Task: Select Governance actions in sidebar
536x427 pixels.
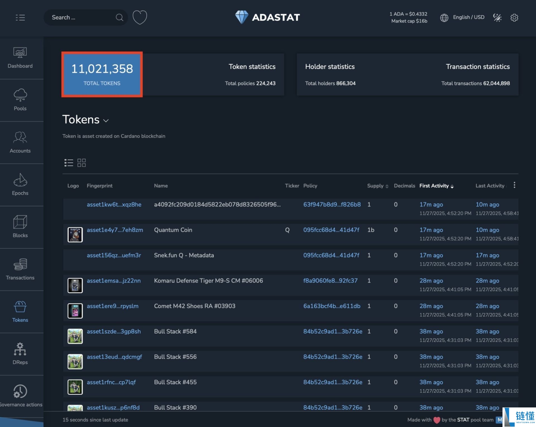Action: click(20, 396)
